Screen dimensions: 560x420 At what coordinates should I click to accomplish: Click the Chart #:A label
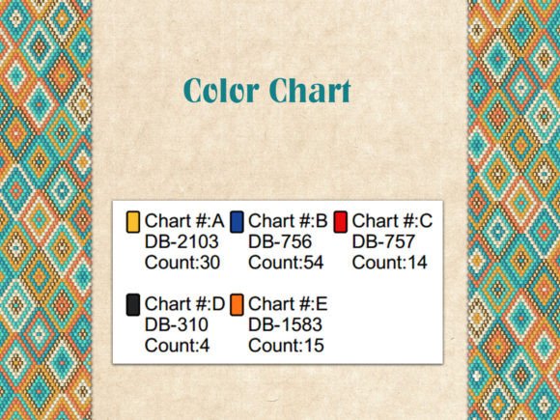coord(184,221)
